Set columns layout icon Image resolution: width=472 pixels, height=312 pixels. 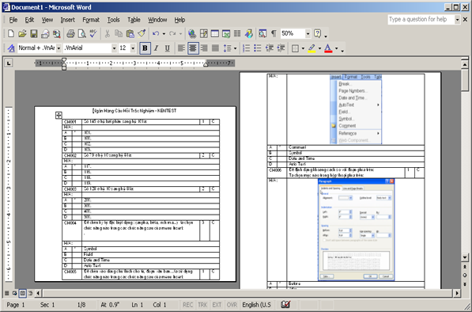pyautogui.click(x=237, y=33)
